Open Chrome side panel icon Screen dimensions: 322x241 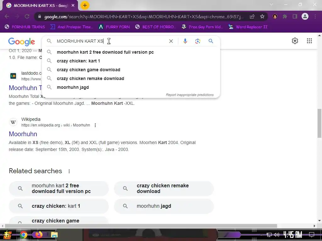pos(295,16)
